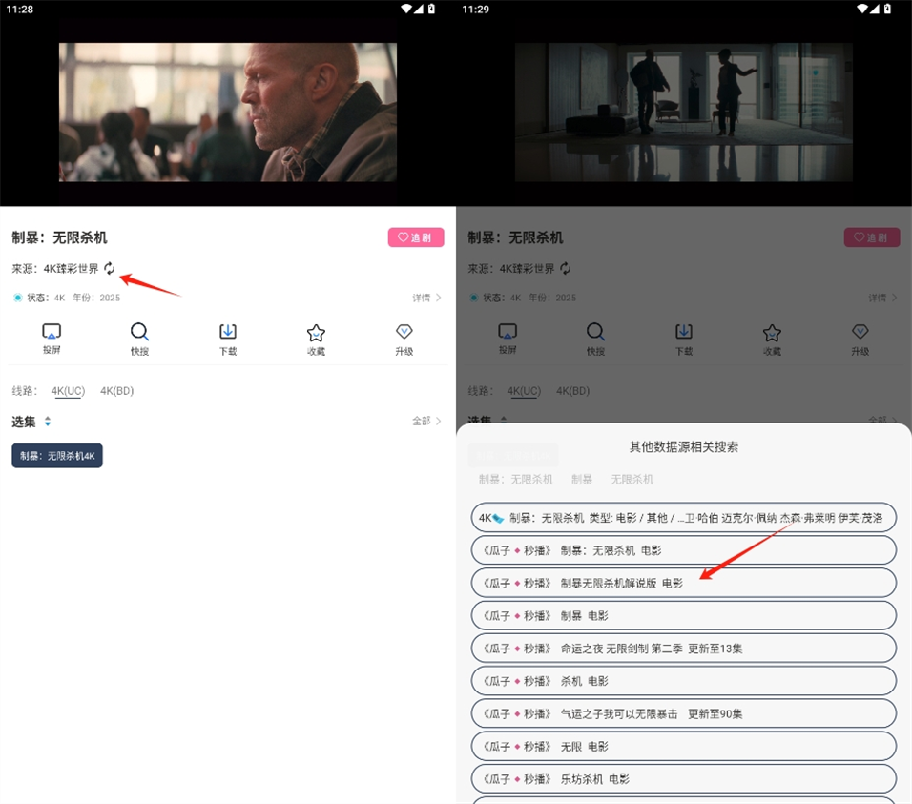The height and width of the screenshot is (804, 912).
Task: Open 瓜子秒播 result 无限 电影
Action: click(683, 746)
